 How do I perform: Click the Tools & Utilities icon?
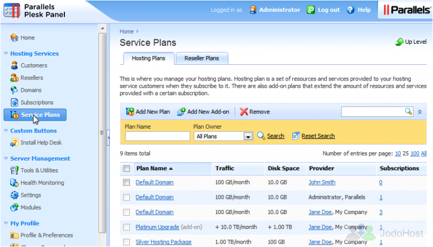[14, 170]
